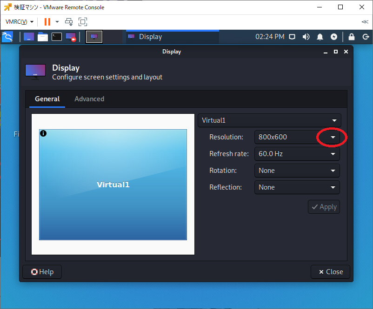The width and height of the screenshot is (373, 309).
Task: Click the volume speaker icon
Action: tap(306, 37)
